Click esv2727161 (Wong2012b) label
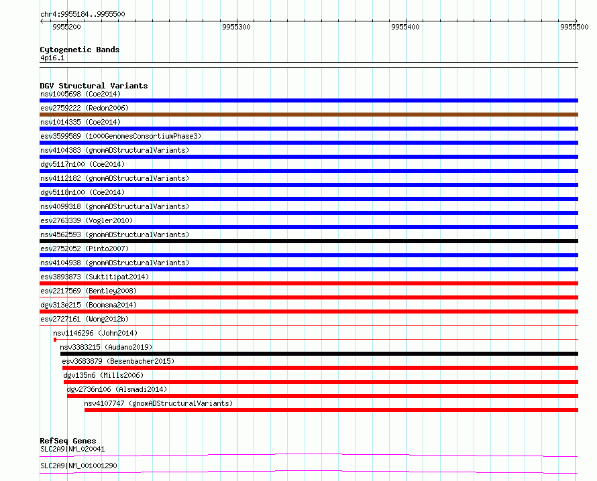 [x=85, y=319]
